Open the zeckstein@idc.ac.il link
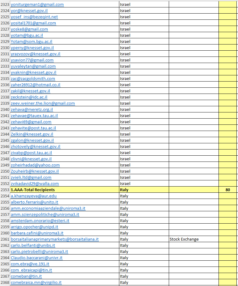238x286 pixels. point(29,97)
